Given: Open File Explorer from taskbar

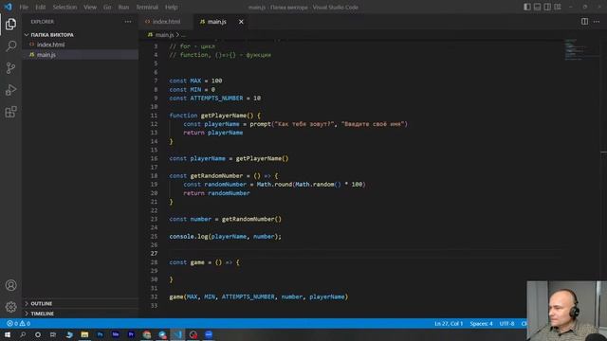Looking at the screenshot, I should (x=84, y=334).
